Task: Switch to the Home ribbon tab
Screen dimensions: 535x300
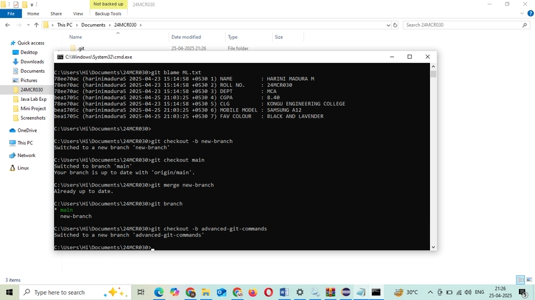Action: [33, 13]
